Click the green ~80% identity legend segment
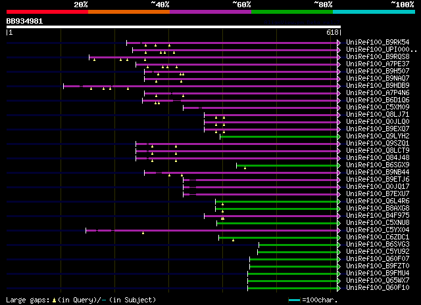The image size is (421, 305). point(292,12)
